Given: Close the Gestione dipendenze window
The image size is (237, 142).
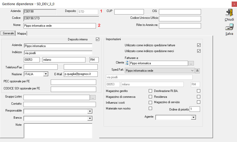Looking at the screenshot, I should [x=234, y=4].
